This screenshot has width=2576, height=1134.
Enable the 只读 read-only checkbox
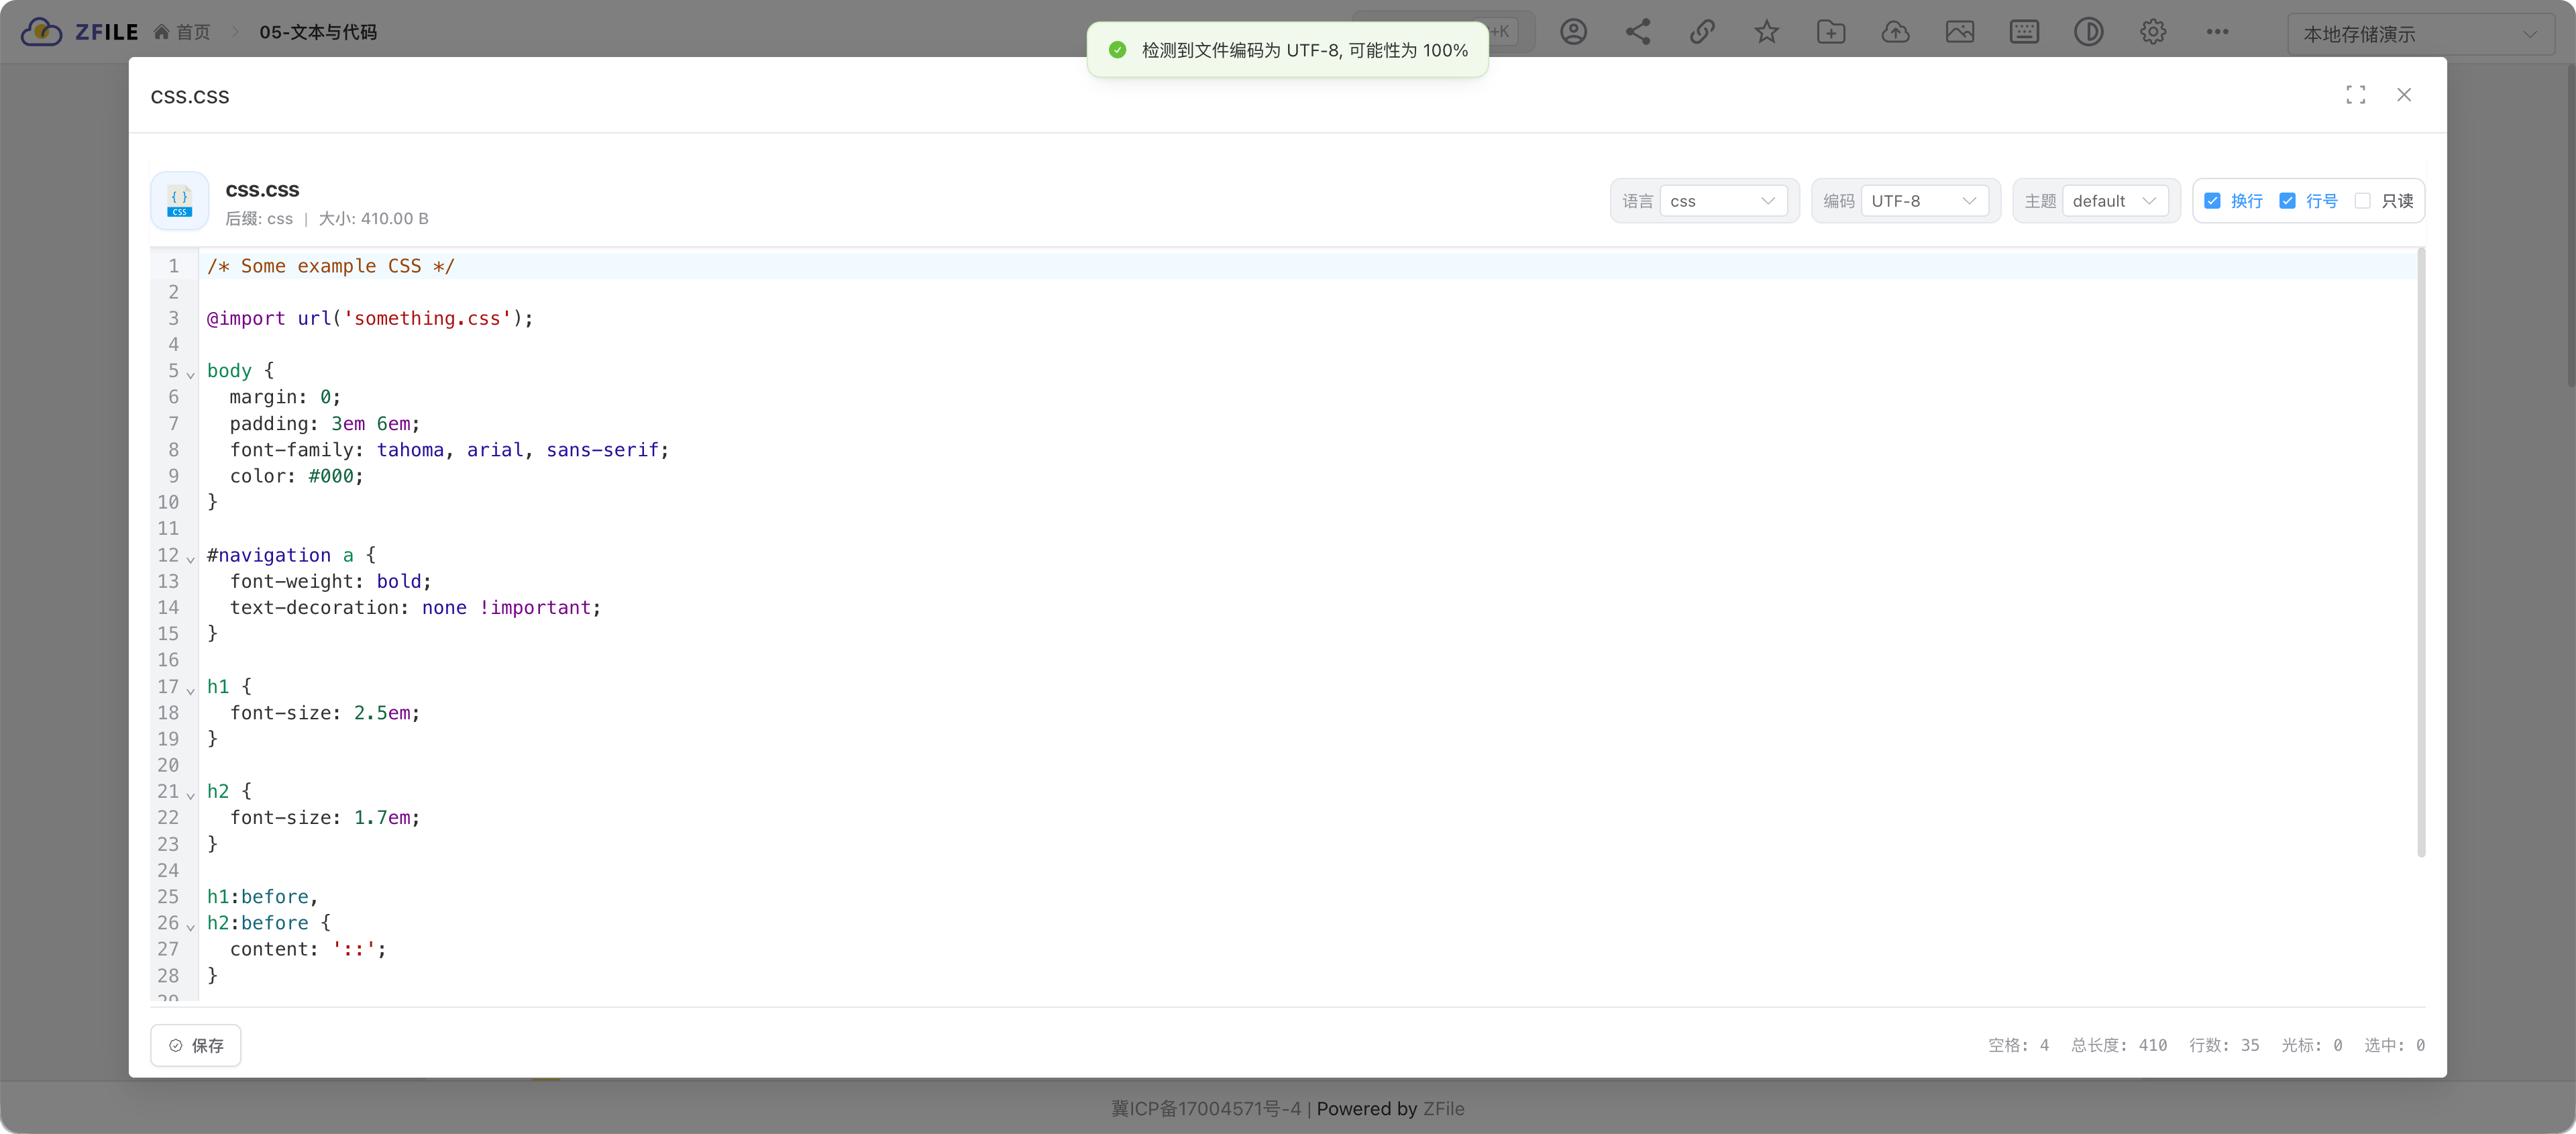(x=2362, y=201)
